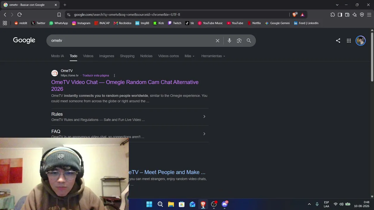Submit search with the magnifier icon
374x210 pixels.
pos(249,41)
